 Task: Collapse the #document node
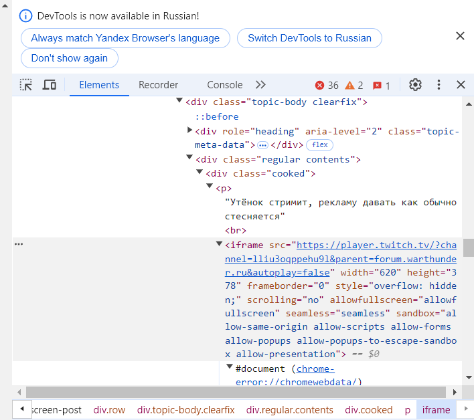[230, 367]
